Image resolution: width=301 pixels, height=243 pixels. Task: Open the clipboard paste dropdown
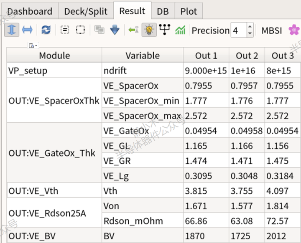(x=33, y=46)
